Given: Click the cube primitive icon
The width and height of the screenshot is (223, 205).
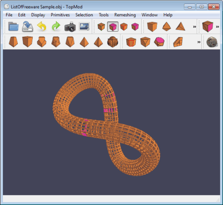Looking at the screenshot, I should [152, 26].
